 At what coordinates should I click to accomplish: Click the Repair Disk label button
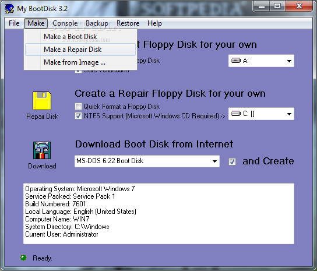[x=43, y=117]
